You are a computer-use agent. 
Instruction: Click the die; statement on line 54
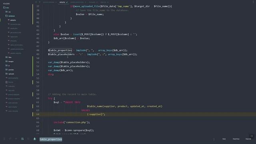pyautogui.click(x=51, y=74)
